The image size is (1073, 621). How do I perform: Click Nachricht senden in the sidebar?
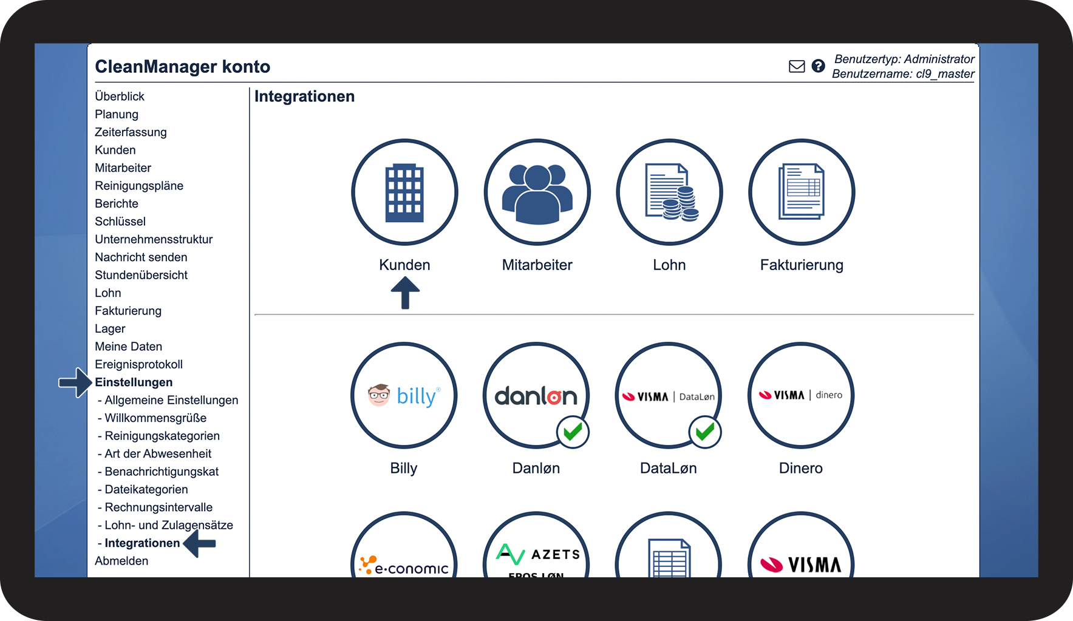(141, 257)
